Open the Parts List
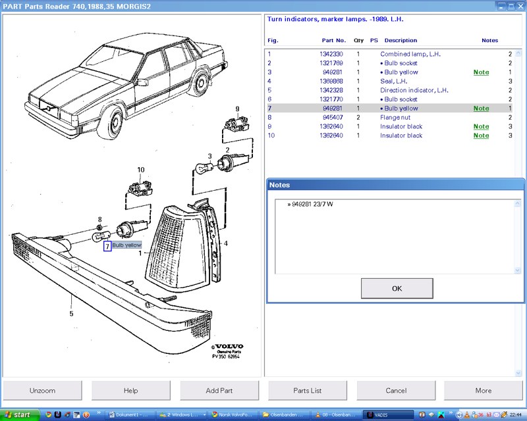This screenshot has height=421, width=527. pos(308,390)
